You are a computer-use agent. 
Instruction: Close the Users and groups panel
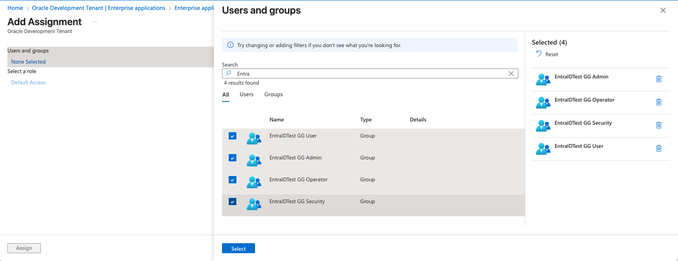(x=663, y=10)
